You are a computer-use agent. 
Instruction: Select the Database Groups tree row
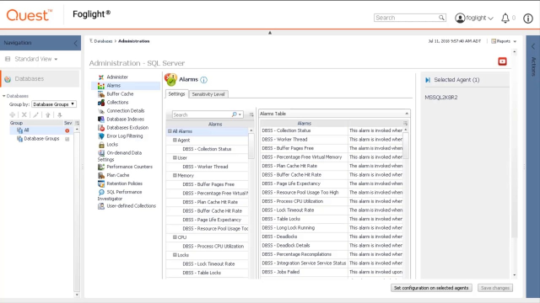pyautogui.click(x=41, y=139)
